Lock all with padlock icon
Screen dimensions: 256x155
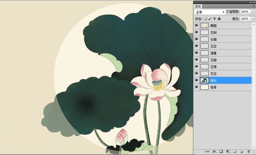[219, 19]
